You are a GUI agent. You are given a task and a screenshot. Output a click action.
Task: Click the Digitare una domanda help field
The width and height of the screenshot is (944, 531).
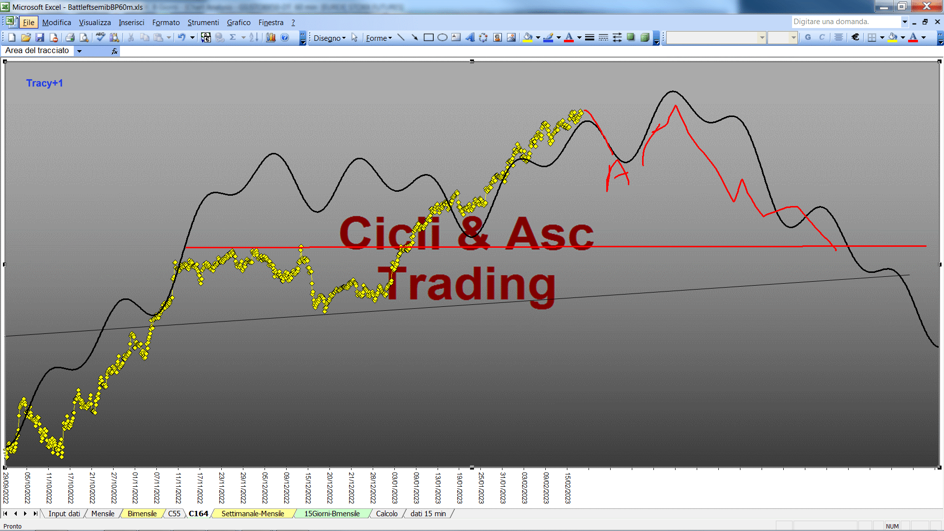[846, 22]
